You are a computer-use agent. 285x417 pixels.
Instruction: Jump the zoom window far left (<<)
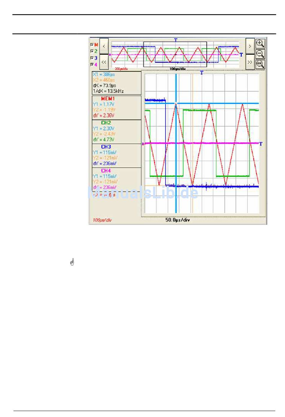pyautogui.click(x=104, y=62)
